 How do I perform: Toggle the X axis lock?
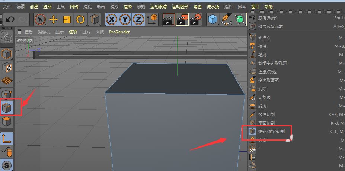coord(112,19)
